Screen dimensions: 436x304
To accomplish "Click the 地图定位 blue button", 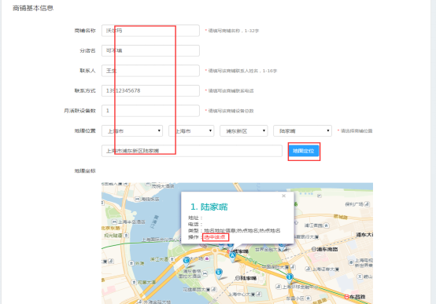I will click(x=304, y=151).
